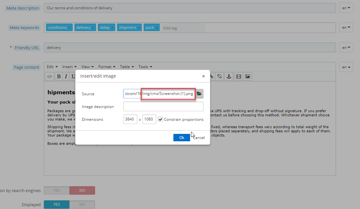Click the Friendly URL field containing delivery
The height and width of the screenshot is (209, 360).
(190, 48)
